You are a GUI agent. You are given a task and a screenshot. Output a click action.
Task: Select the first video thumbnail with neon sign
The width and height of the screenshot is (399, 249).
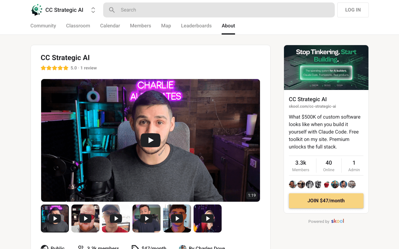[x=55, y=218]
